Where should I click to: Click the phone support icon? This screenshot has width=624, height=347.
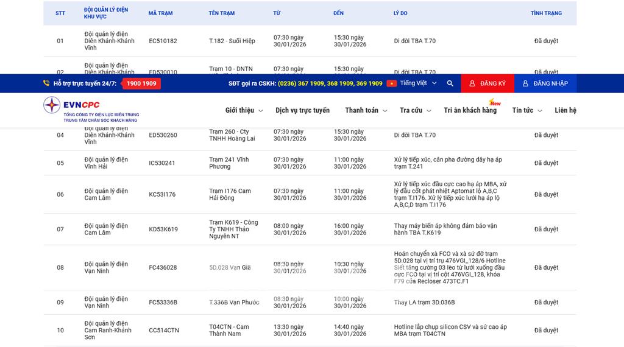46,83
